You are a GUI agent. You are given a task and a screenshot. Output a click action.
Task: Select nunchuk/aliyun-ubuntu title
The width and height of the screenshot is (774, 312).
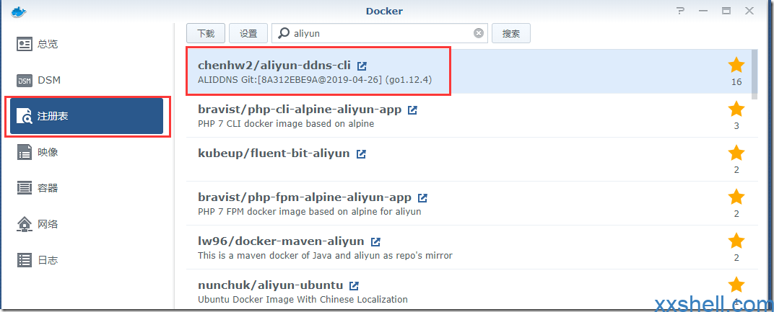pos(270,285)
